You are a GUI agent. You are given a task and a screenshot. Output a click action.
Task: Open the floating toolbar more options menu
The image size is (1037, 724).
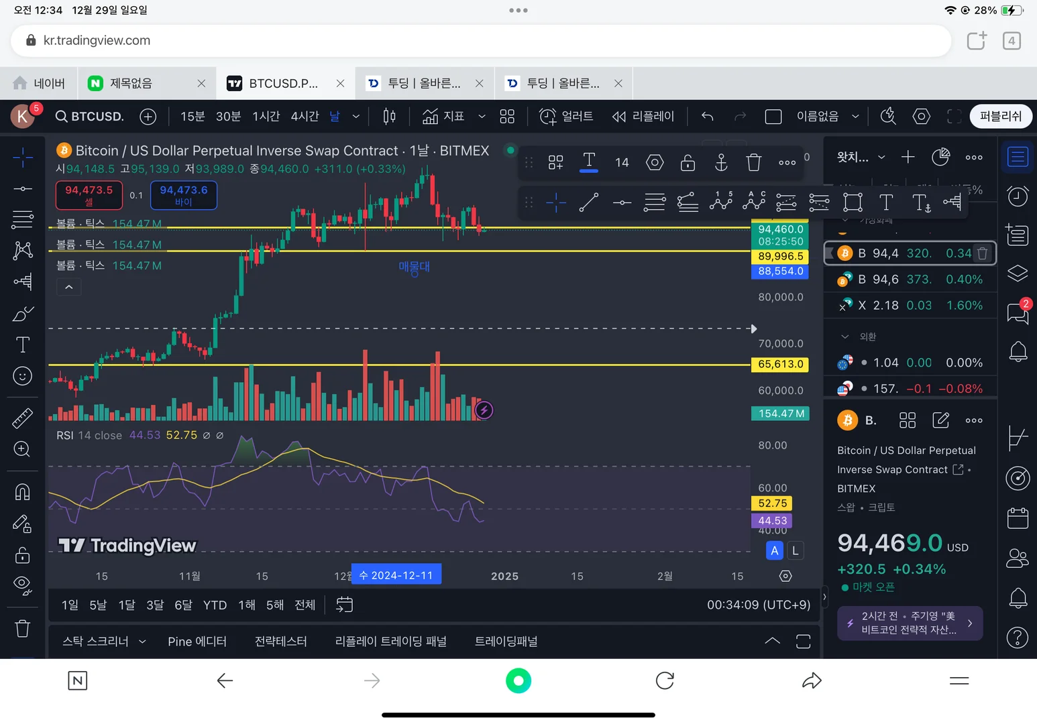[x=787, y=162]
